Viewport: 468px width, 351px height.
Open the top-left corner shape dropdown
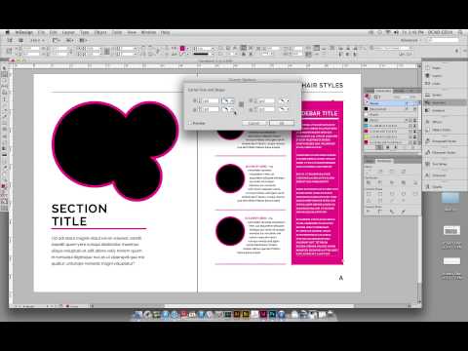coord(228,101)
